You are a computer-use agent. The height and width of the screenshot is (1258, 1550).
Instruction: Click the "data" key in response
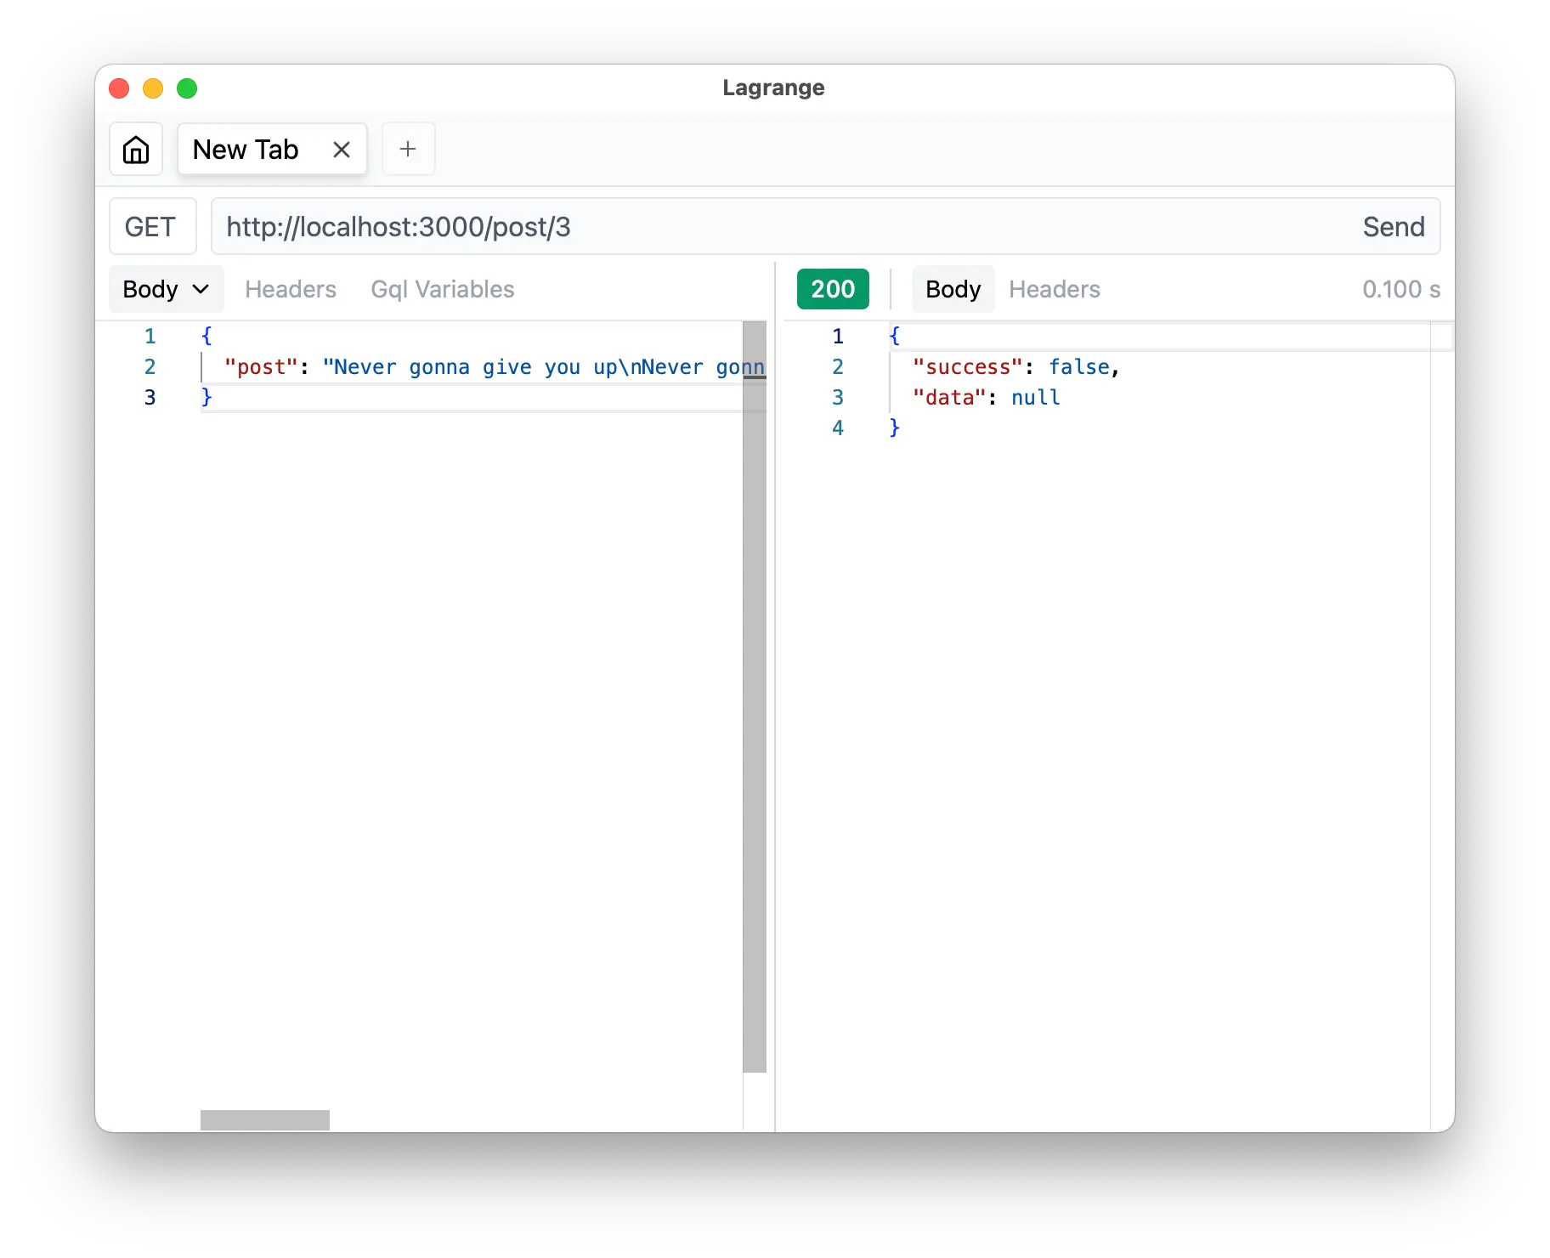coord(948,398)
